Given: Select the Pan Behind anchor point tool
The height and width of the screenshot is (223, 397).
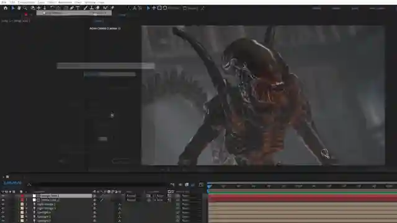Looking at the screenshot, I should click(x=59, y=8).
